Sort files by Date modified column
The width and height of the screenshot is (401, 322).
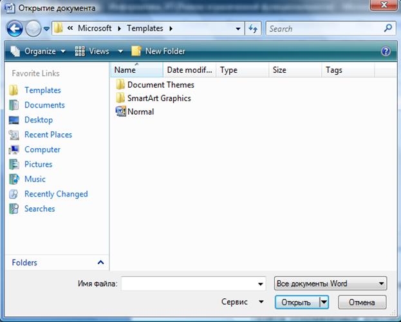tap(189, 70)
